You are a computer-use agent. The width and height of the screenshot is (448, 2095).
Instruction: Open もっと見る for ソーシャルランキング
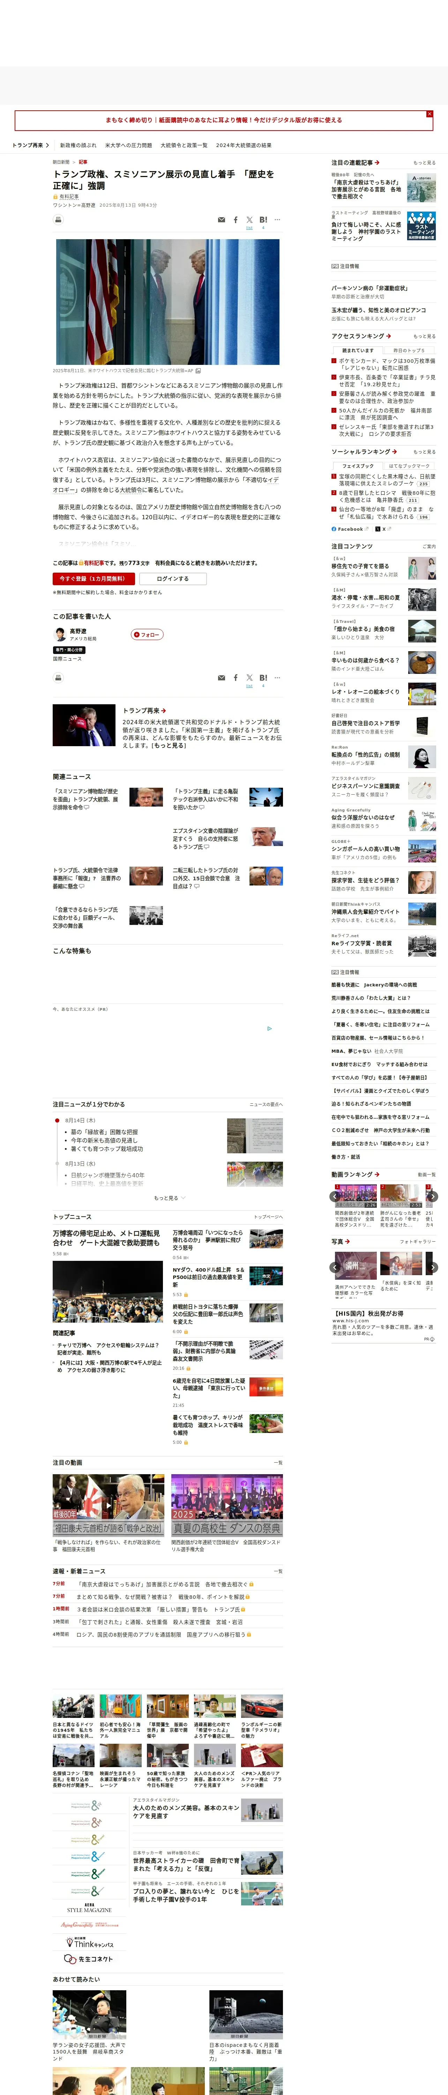point(424,452)
